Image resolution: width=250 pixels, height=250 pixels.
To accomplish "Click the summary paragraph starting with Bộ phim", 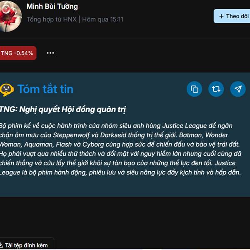I will click(x=120, y=149).
